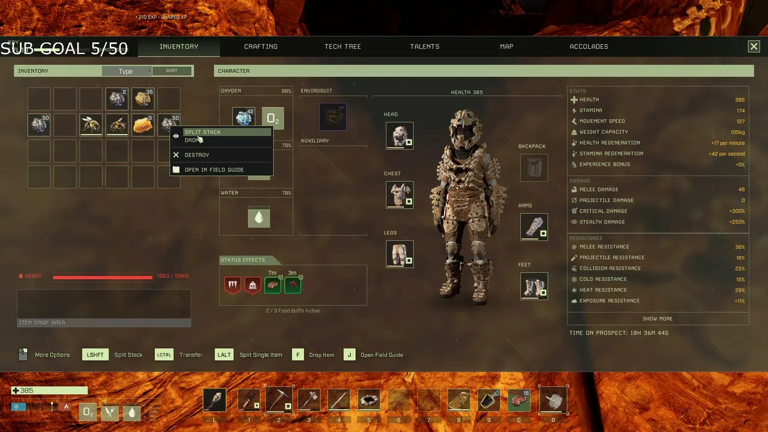
Task: Select the Arms armor slot
Action: pyautogui.click(x=534, y=227)
